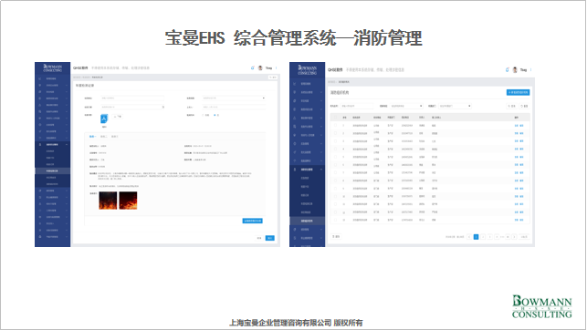Click the delete button below the table
The width and height of the screenshot is (587, 330).
[x=336, y=237]
